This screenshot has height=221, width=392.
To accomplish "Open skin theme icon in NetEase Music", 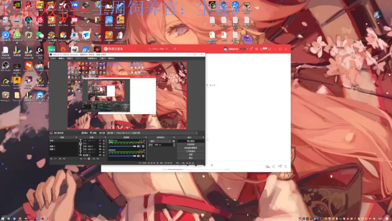I will (251, 49).
